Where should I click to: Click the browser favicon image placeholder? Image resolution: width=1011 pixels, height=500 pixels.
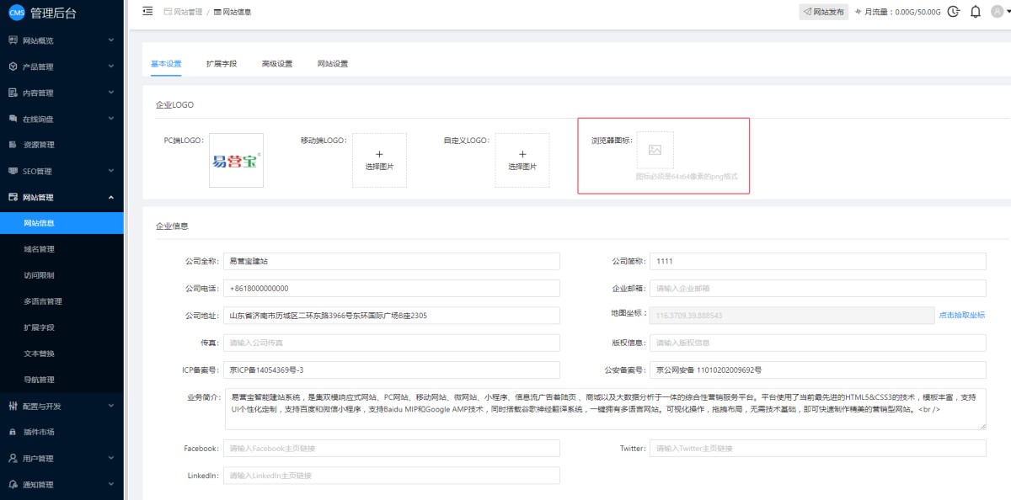click(x=655, y=150)
